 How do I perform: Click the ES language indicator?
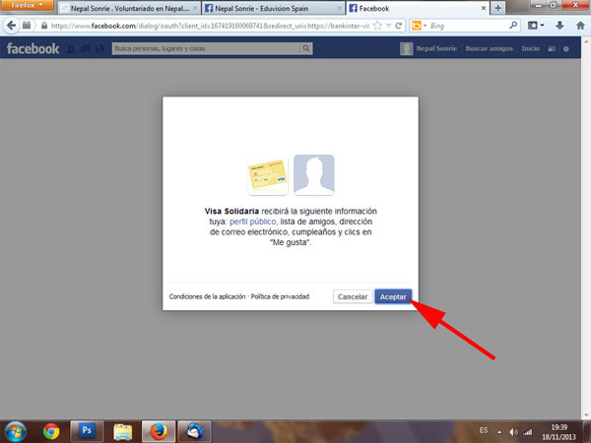click(484, 430)
